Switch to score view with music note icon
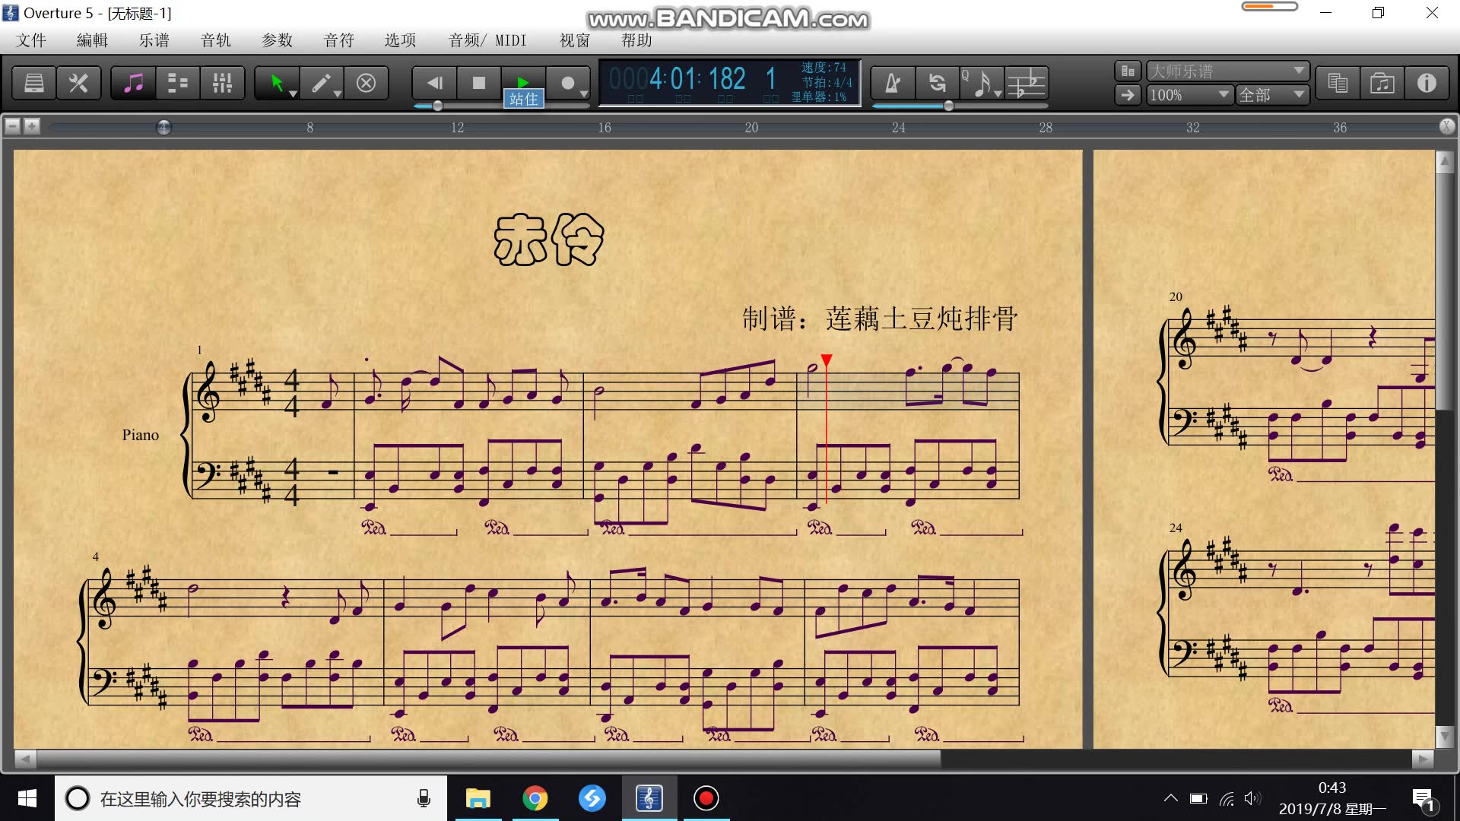Image resolution: width=1460 pixels, height=821 pixels. 133,83
